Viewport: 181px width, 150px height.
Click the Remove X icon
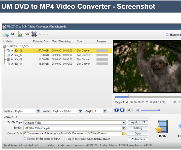(x=34, y=34)
